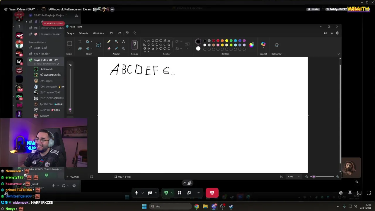Open the Düzenle menu
Screen dimensions: 375x211
[x=83, y=33]
